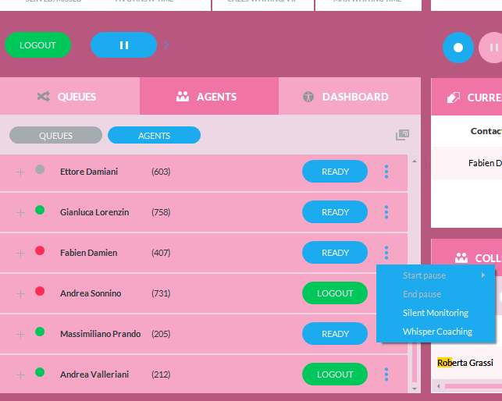The height and width of the screenshot is (401, 502).
Task: Choose Silent Monitoring from the context menu
Action: coord(436,313)
